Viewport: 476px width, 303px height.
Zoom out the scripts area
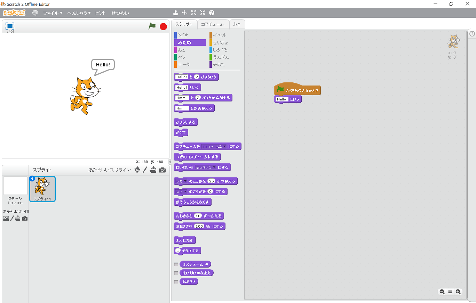pyautogui.click(x=442, y=292)
